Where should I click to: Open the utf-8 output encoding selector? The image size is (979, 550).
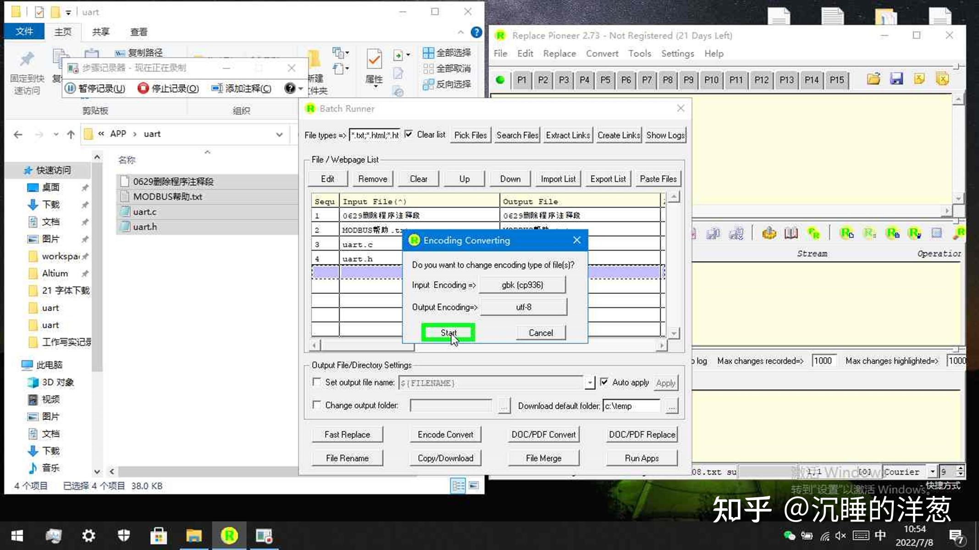(523, 307)
